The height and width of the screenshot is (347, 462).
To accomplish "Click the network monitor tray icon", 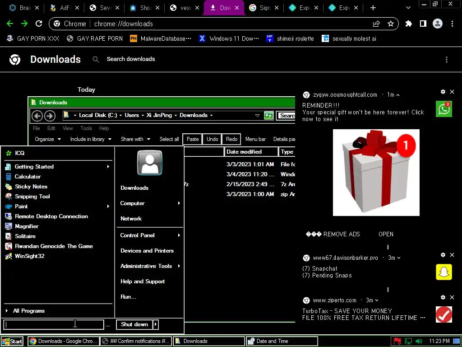I will pos(408,341).
